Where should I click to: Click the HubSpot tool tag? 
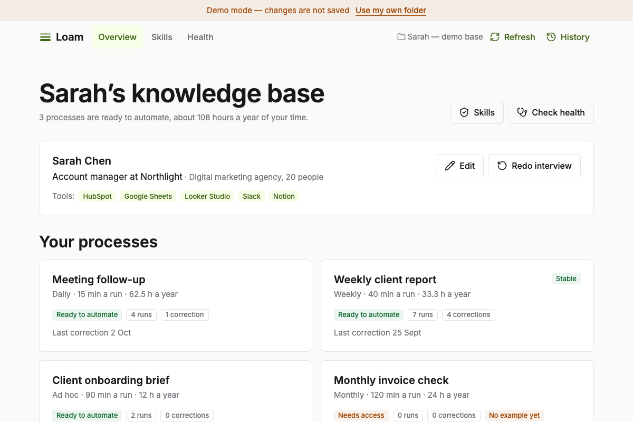[x=98, y=196]
